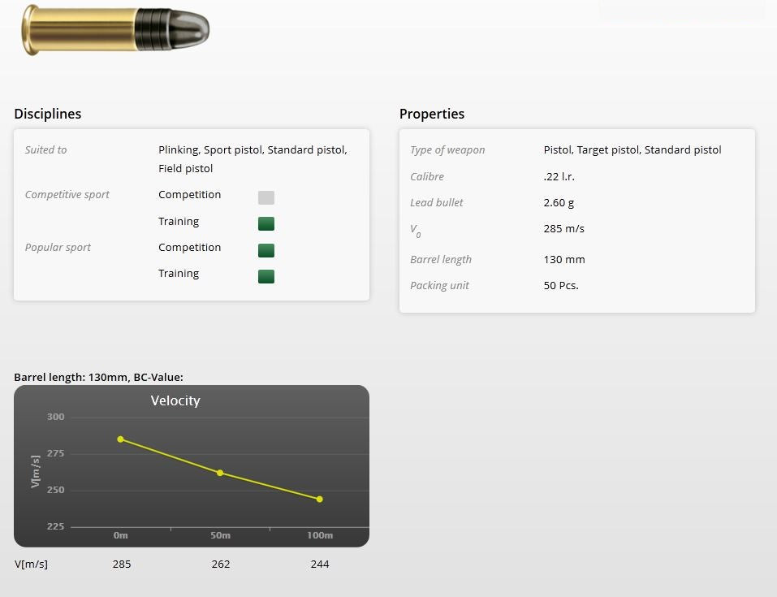Screen dimensions: 777x597
Task: Click the '130 mm' barrel length value
Action: click(x=564, y=259)
